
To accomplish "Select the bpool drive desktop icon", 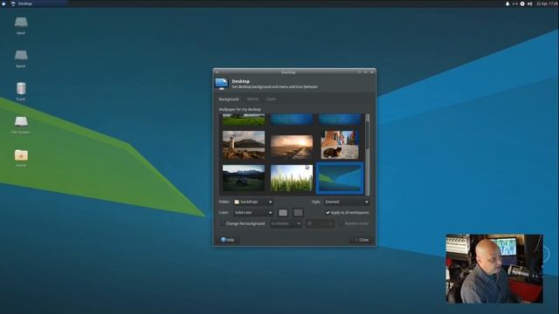I will 21,58.
